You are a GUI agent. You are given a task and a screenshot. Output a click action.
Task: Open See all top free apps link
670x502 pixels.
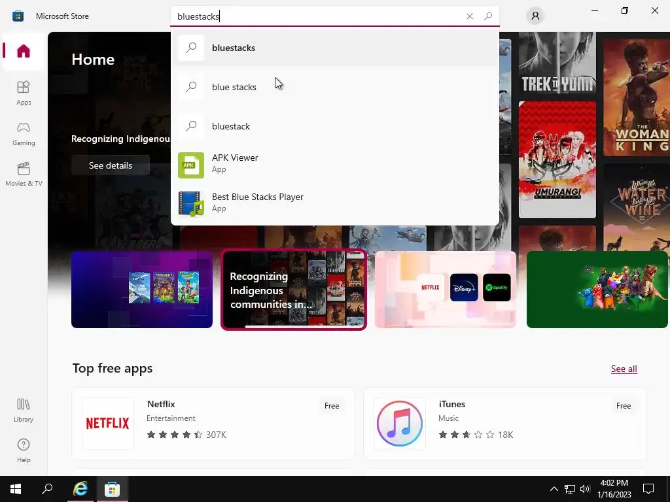tap(624, 369)
